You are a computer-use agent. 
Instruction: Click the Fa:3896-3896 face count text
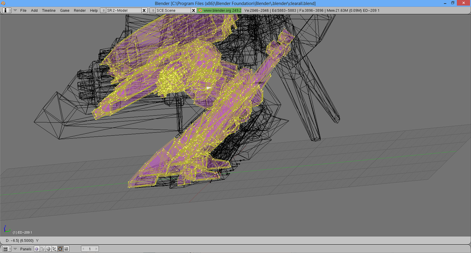coord(311,11)
